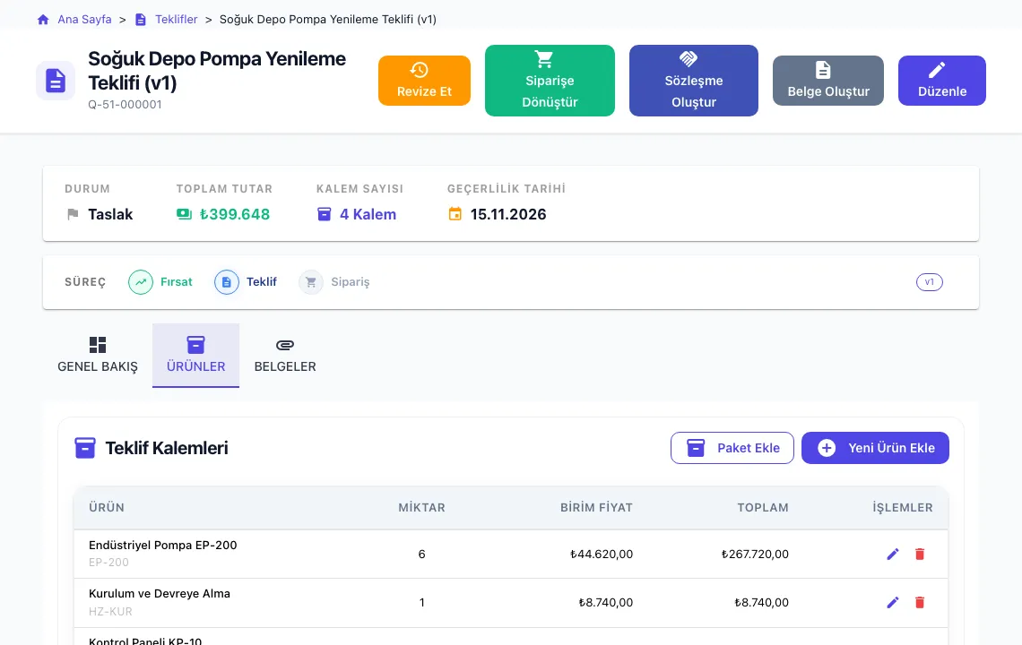Click the Paket Ekle button

coord(732,448)
